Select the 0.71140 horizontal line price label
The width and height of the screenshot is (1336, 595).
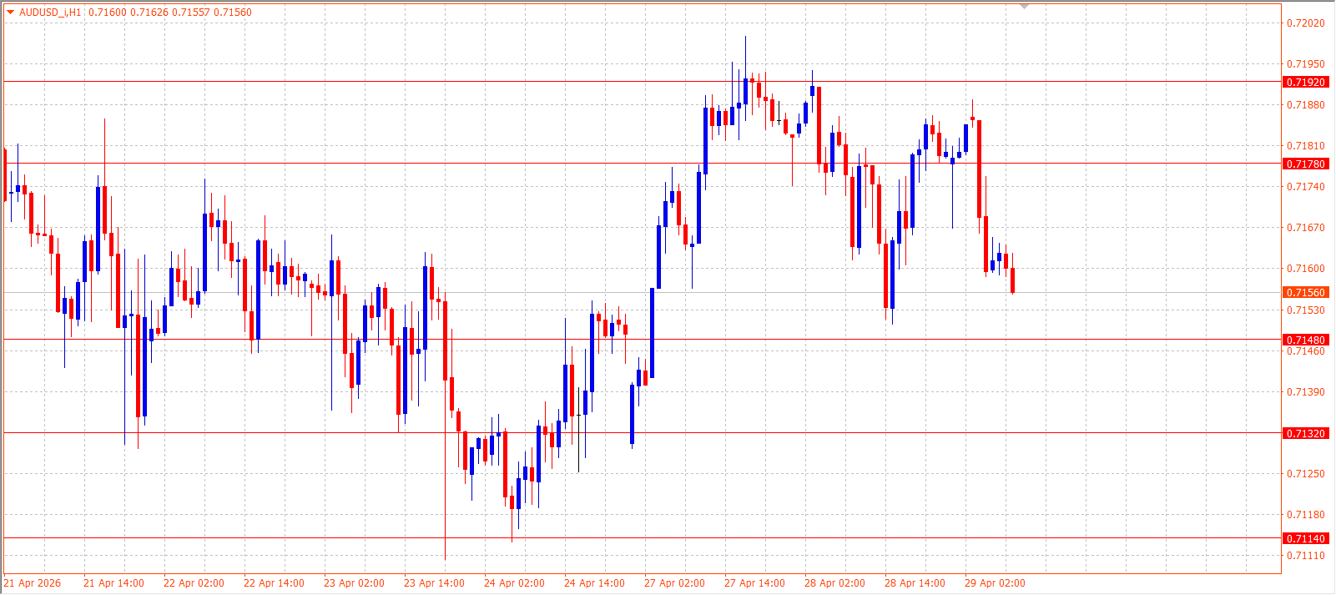click(1305, 538)
